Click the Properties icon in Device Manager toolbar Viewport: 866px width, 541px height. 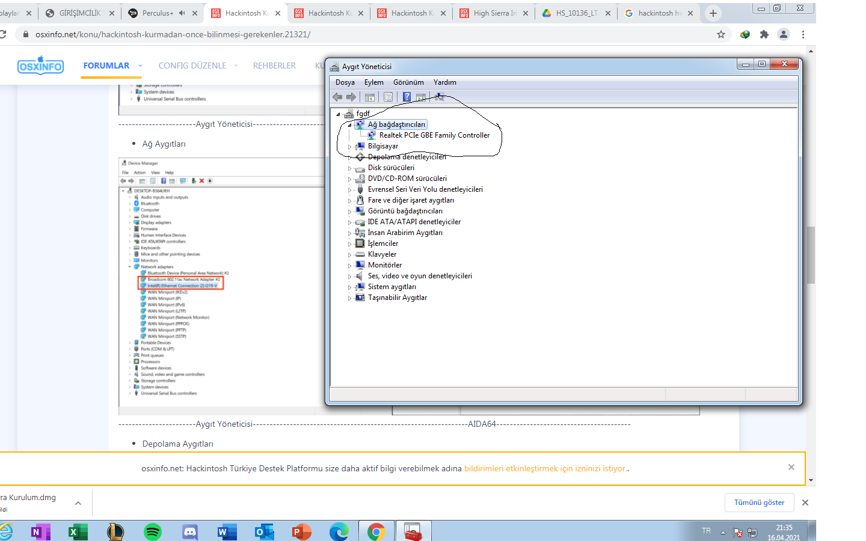click(388, 97)
